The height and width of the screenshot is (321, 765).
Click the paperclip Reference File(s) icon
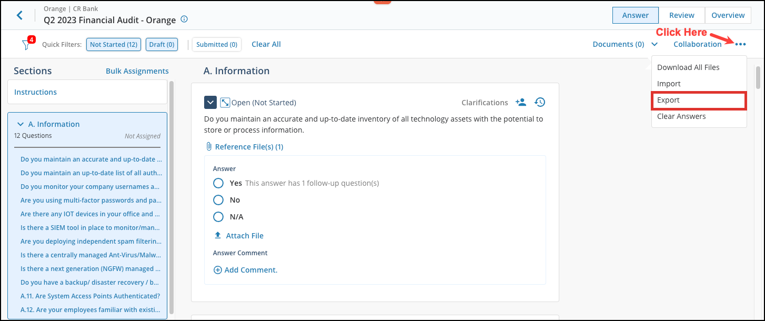point(209,147)
